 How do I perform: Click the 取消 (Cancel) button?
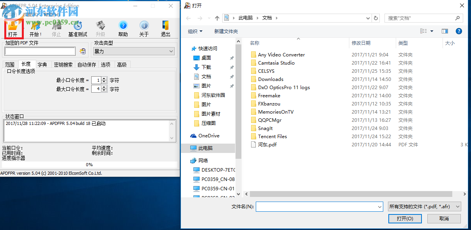[444, 219]
